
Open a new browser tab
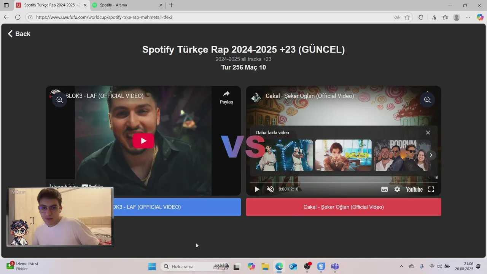[x=171, y=5]
